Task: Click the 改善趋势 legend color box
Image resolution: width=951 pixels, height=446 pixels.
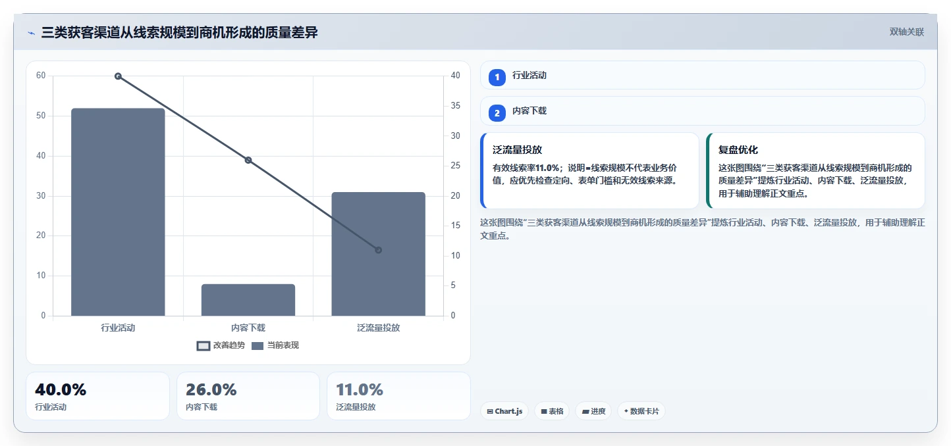Action: coord(204,346)
